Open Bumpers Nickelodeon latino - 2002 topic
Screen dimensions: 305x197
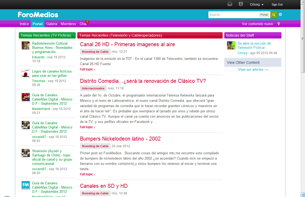[x=120, y=139]
